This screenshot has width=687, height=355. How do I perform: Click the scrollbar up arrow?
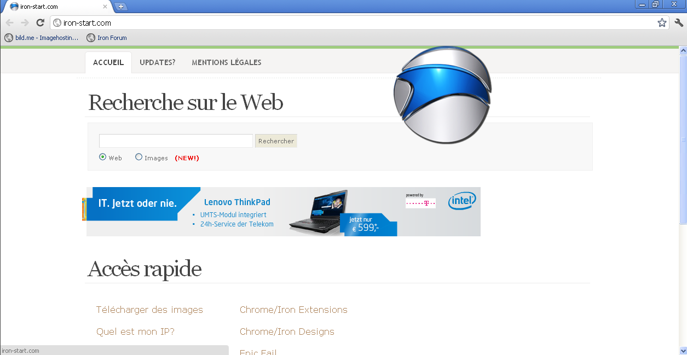pos(683,50)
